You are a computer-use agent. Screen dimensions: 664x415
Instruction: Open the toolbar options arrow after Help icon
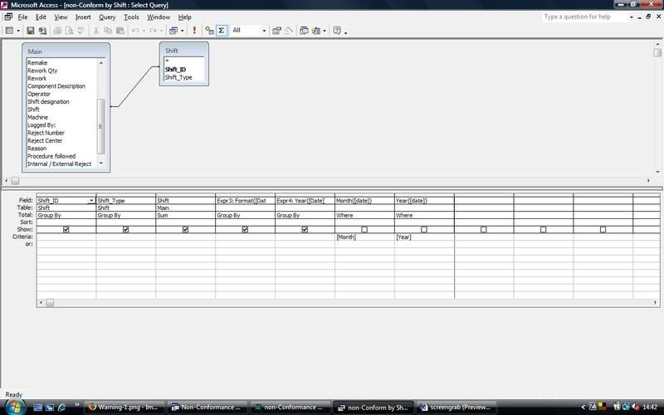pos(346,32)
